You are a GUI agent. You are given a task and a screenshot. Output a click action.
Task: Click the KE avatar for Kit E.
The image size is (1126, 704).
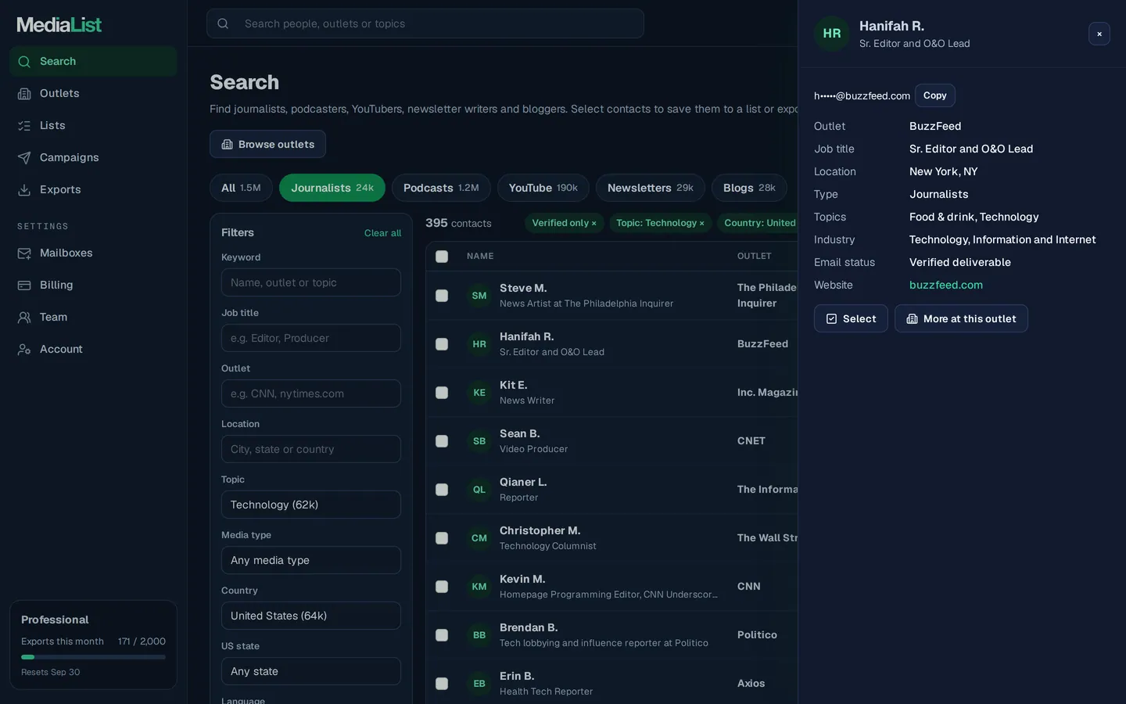coord(479,393)
